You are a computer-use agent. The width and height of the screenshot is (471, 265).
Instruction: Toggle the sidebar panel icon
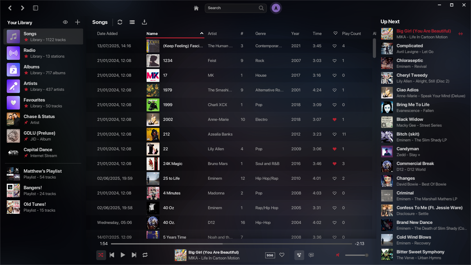(x=36, y=8)
